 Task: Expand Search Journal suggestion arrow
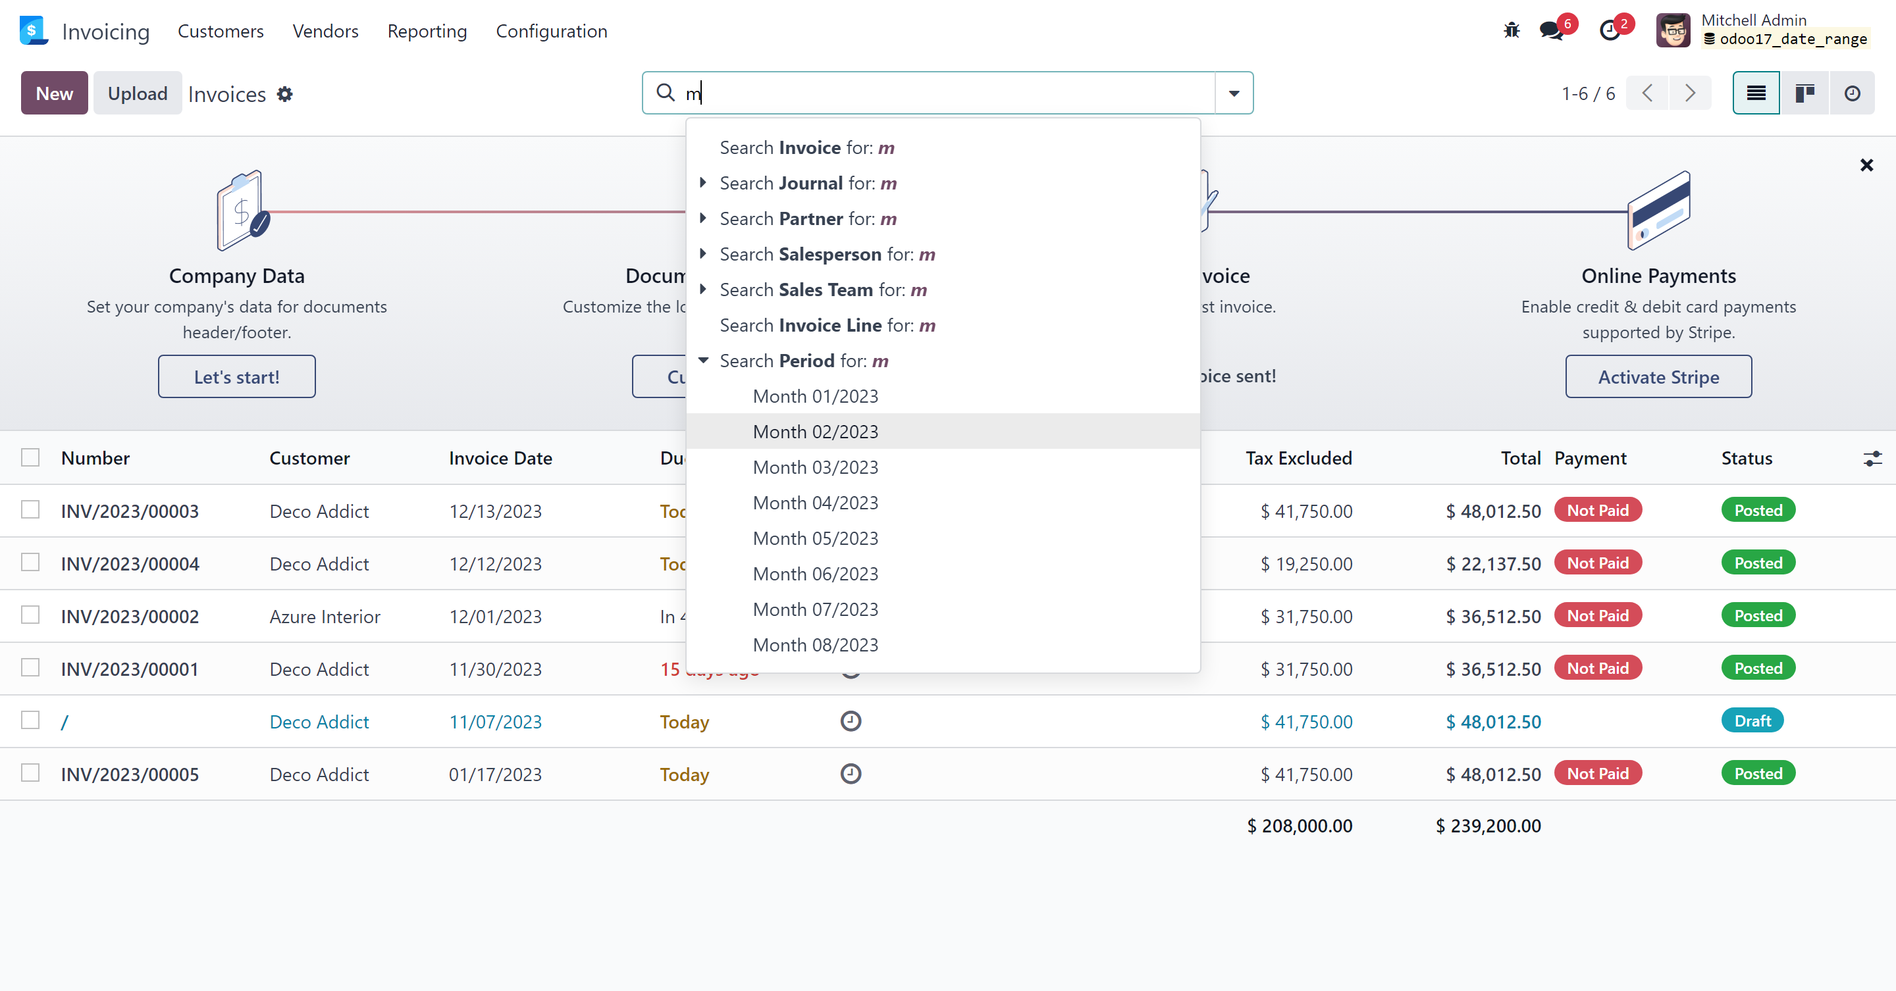(703, 182)
